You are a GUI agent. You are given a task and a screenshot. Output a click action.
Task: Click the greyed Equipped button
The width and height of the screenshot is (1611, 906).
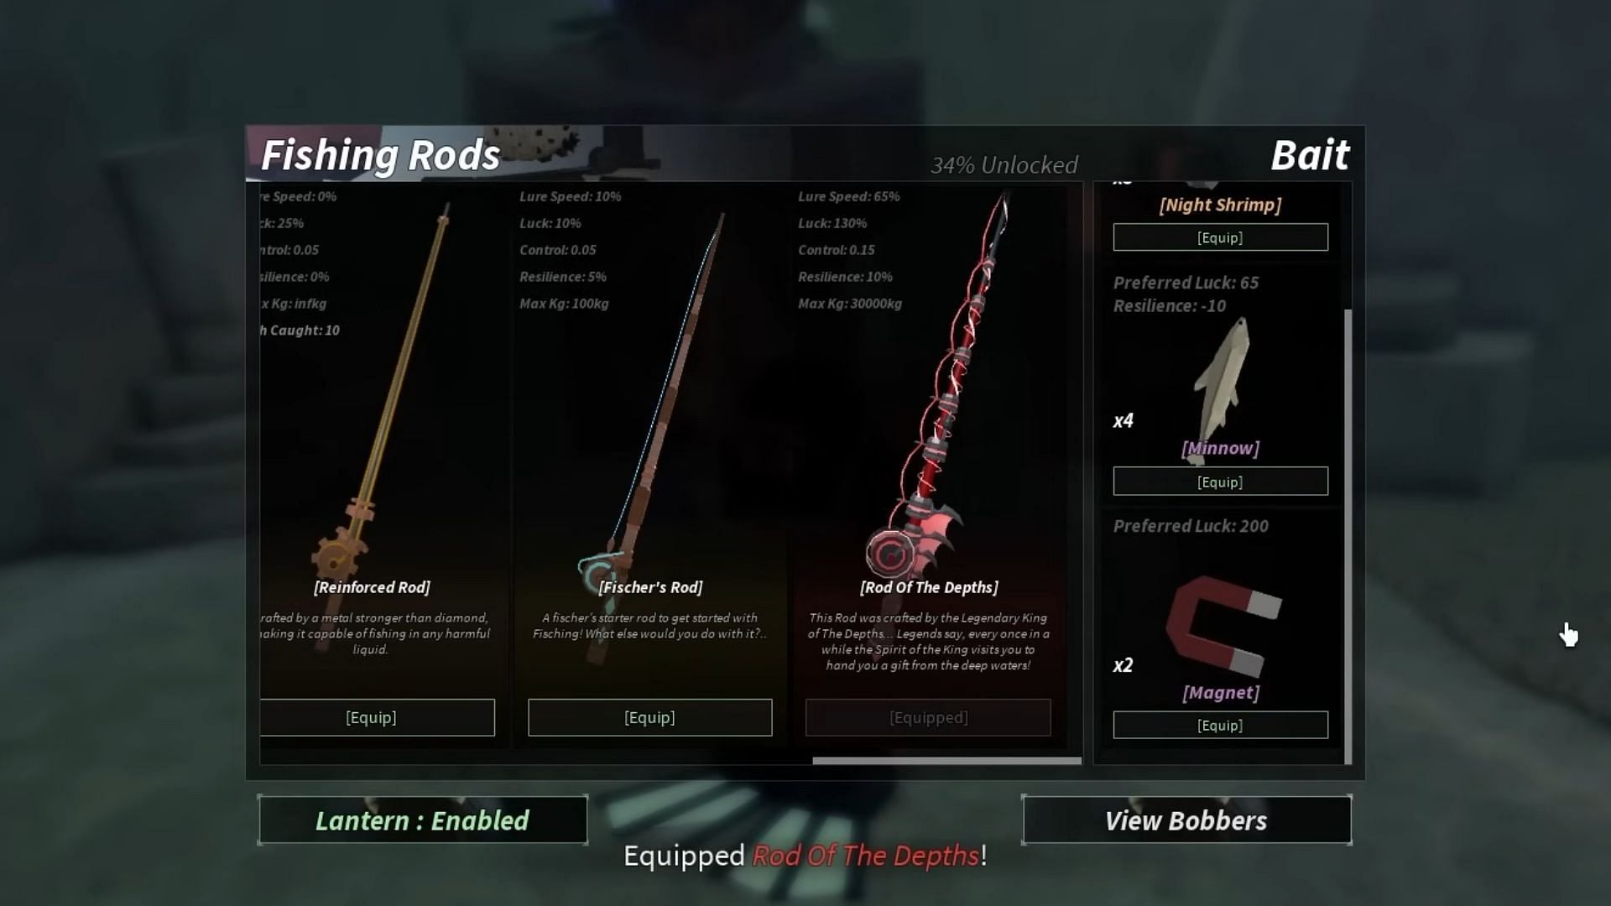928,717
